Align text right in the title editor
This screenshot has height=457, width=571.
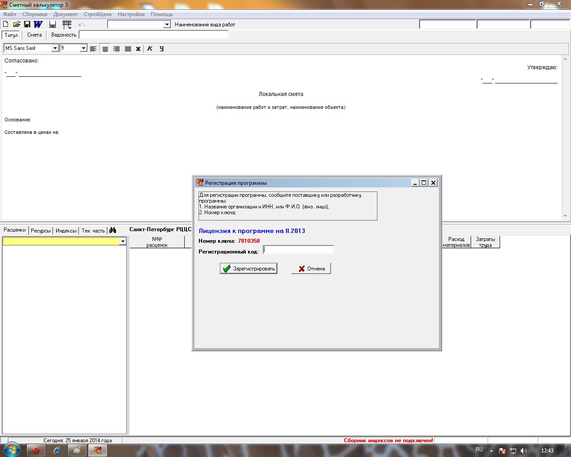click(116, 49)
